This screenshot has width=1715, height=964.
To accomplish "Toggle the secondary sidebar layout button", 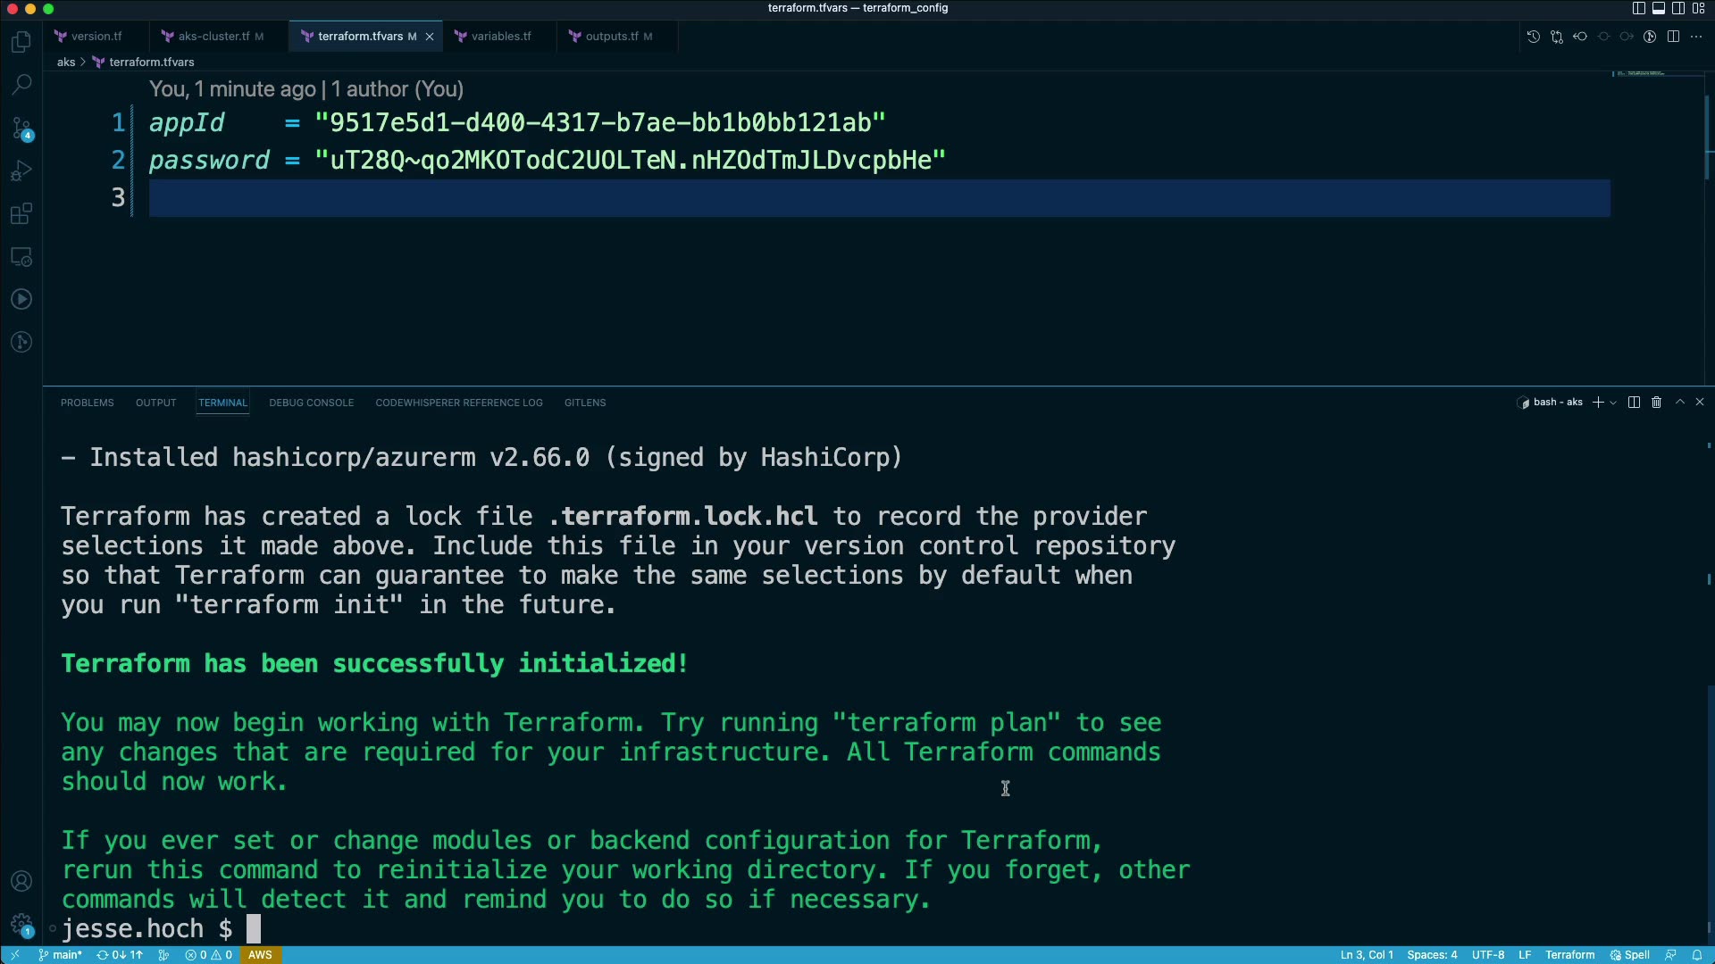I will point(1678,8).
